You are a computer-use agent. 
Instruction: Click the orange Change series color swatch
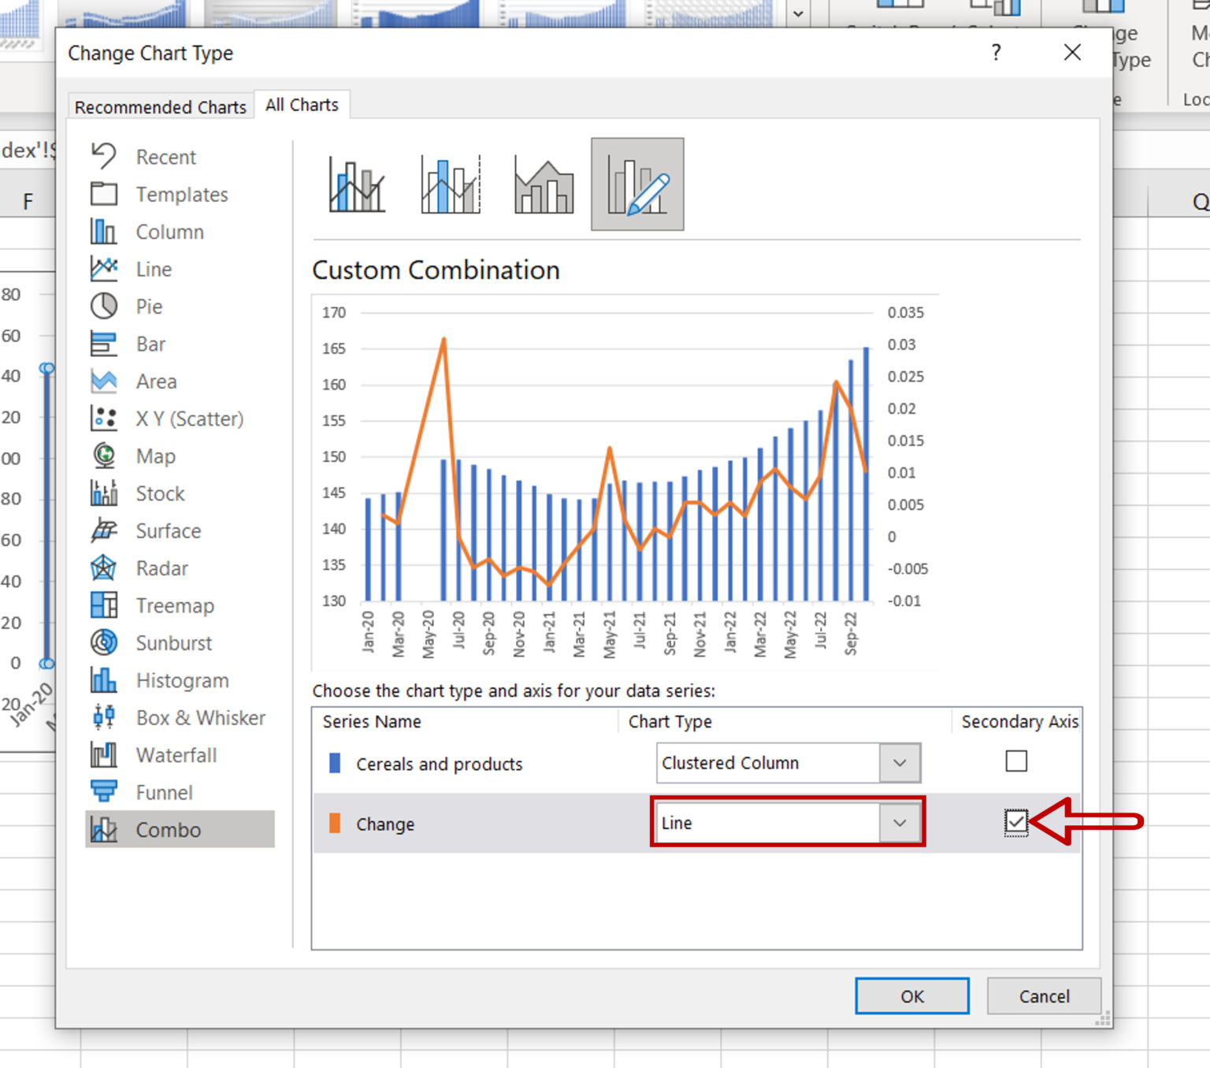coord(335,824)
